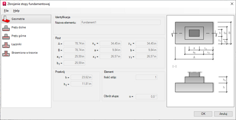Click the Geometria footing icon

tap(6, 19)
